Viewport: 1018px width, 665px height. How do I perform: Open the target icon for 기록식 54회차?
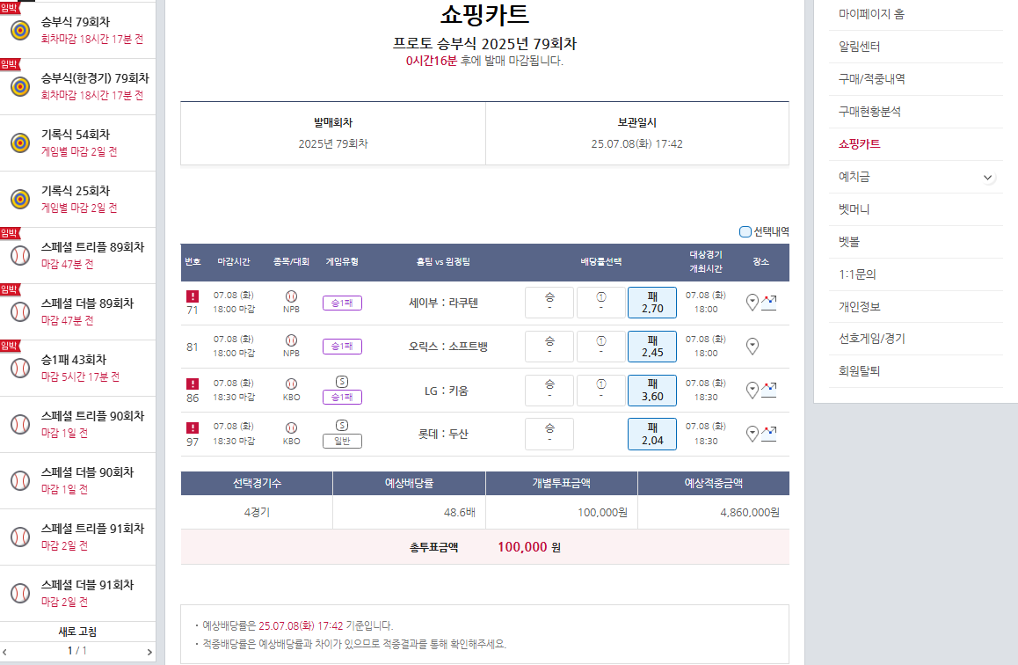click(20, 142)
